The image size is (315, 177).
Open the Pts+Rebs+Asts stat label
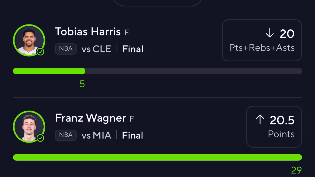[x=262, y=48]
